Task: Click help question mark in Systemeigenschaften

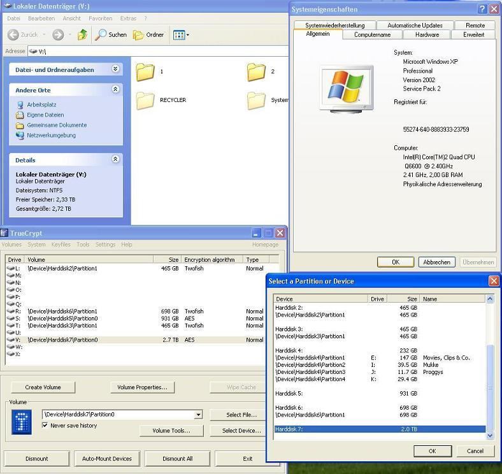Action: pos(482,9)
